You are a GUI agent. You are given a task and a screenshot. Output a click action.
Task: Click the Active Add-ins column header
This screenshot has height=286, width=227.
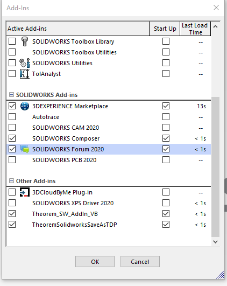[78, 29]
